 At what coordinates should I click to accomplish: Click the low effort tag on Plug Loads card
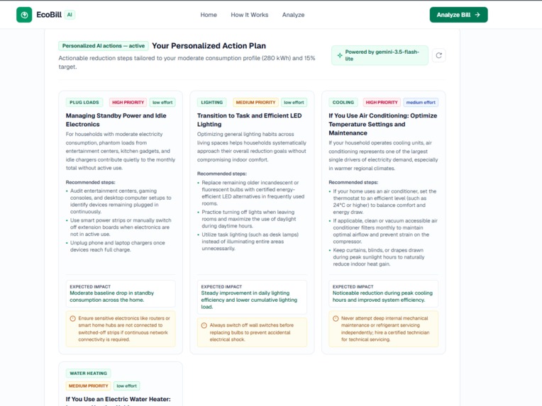point(162,103)
